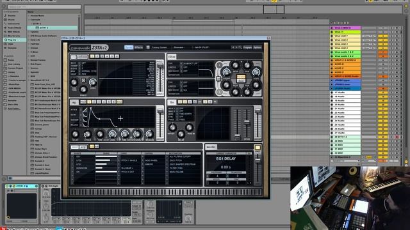This screenshot has width=410, height=230.
Task: Toggle the master limiter light button
Action: pos(258,148)
